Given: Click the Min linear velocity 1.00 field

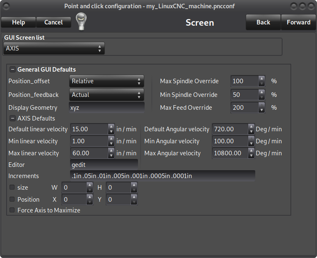Looking at the screenshot, I should coord(90,141).
